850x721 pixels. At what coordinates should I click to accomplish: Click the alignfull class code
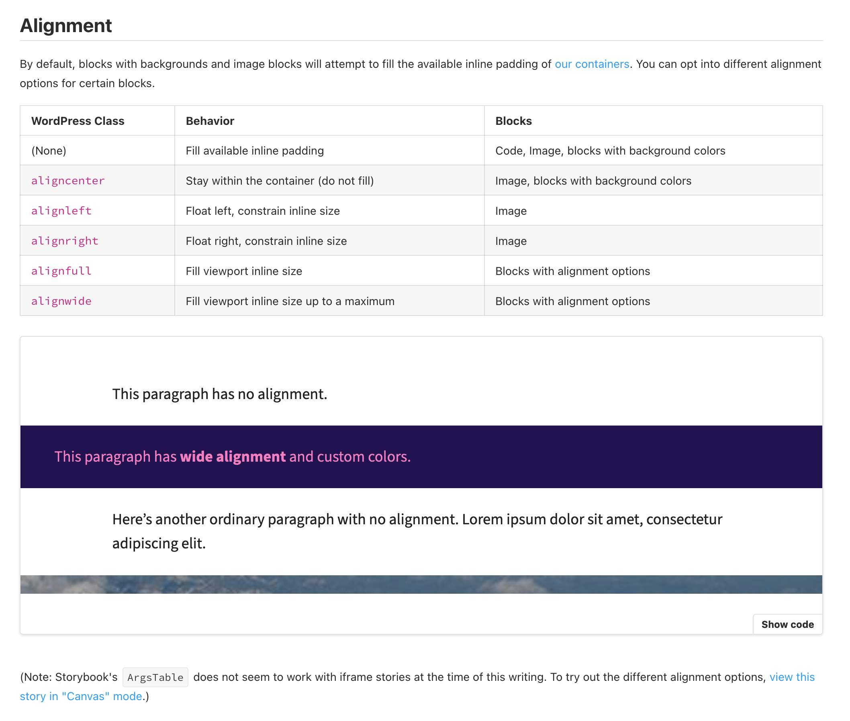coord(61,271)
